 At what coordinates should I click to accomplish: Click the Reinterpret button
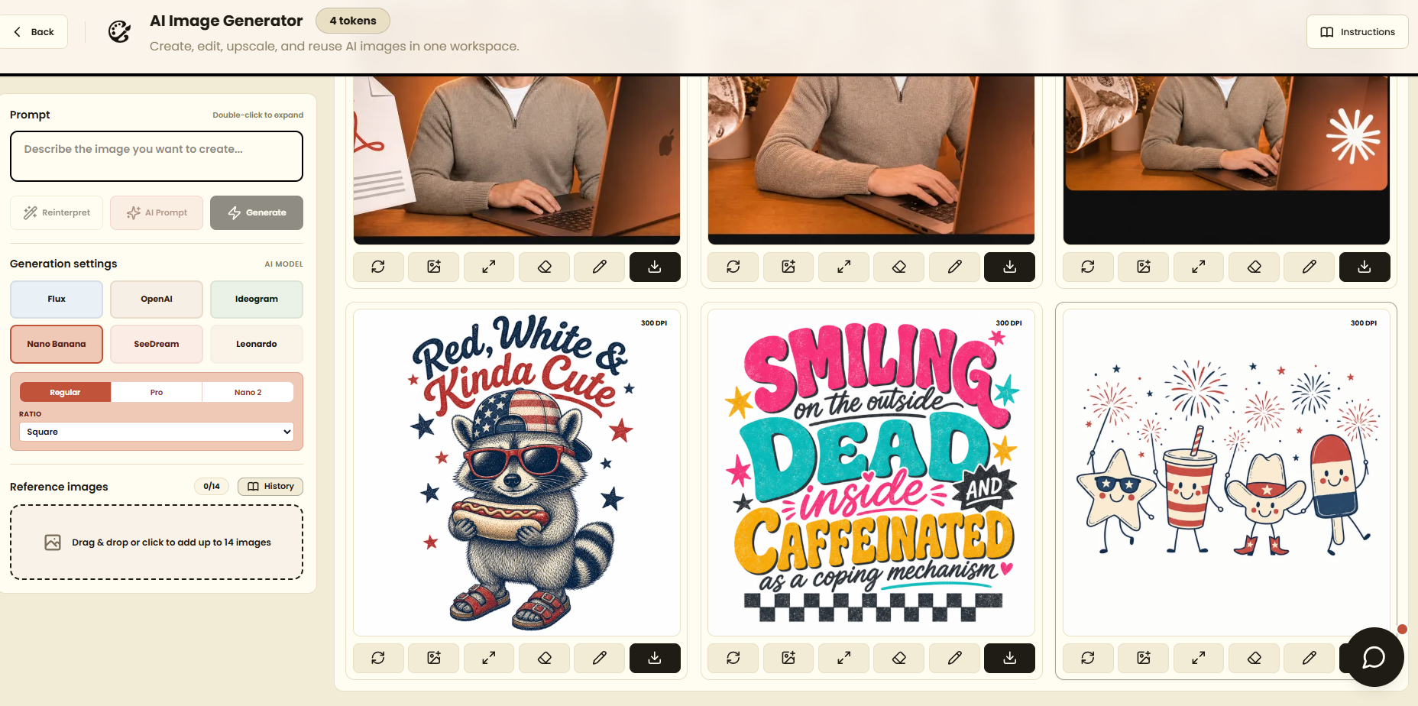57,213
